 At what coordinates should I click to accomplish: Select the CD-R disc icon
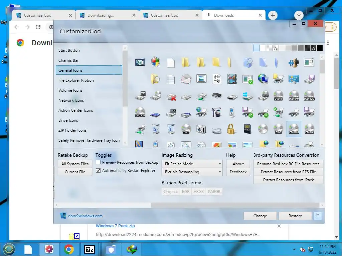(278, 129)
